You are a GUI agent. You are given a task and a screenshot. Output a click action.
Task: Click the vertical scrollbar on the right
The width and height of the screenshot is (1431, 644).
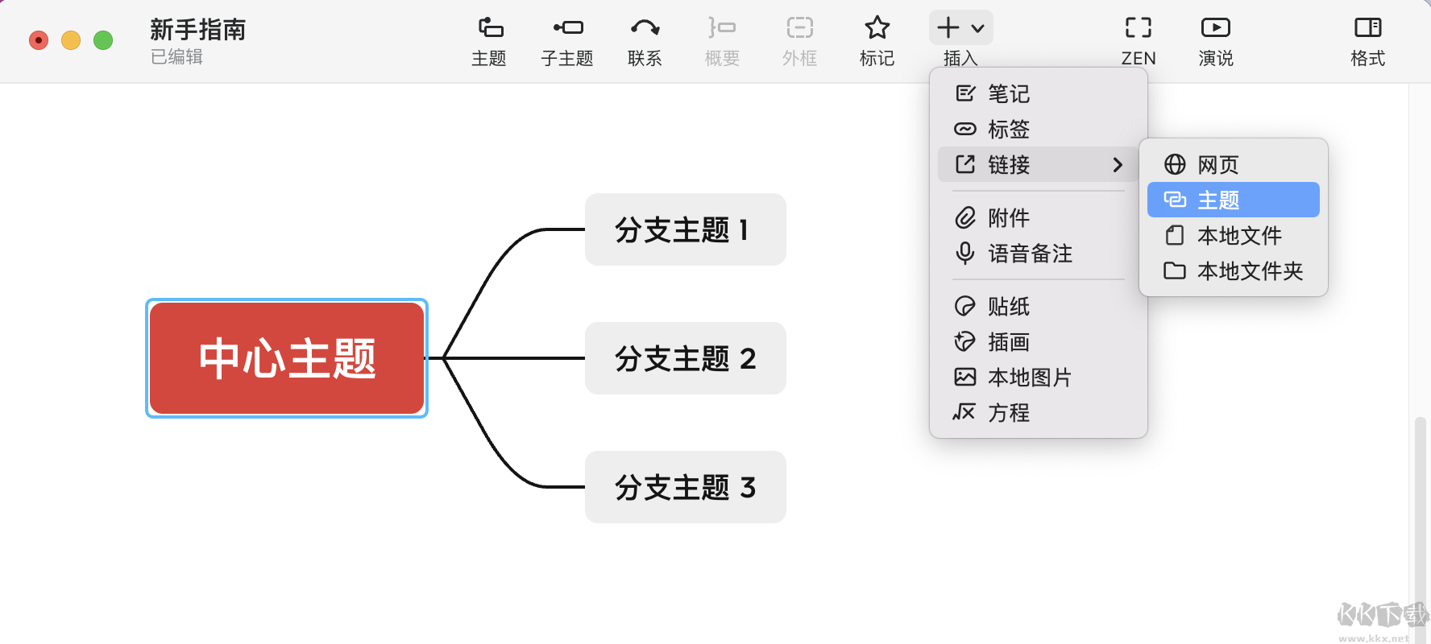click(1420, 515)
